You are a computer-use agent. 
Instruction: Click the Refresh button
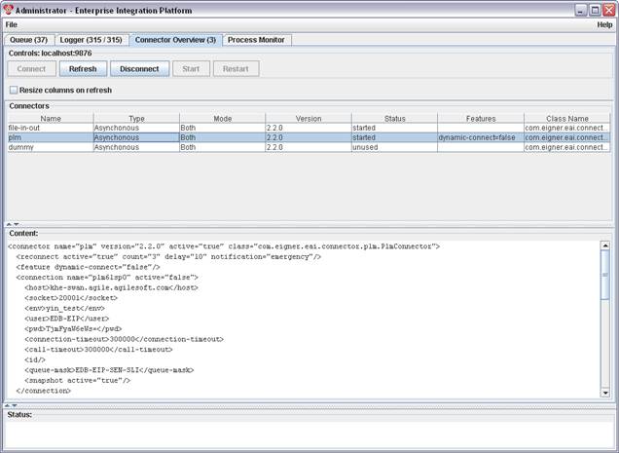coord(83,69)
